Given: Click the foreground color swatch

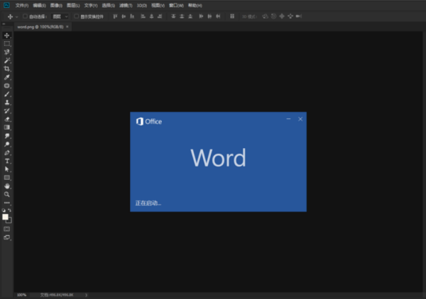Looking at the screenshot, I should [5, 217].
